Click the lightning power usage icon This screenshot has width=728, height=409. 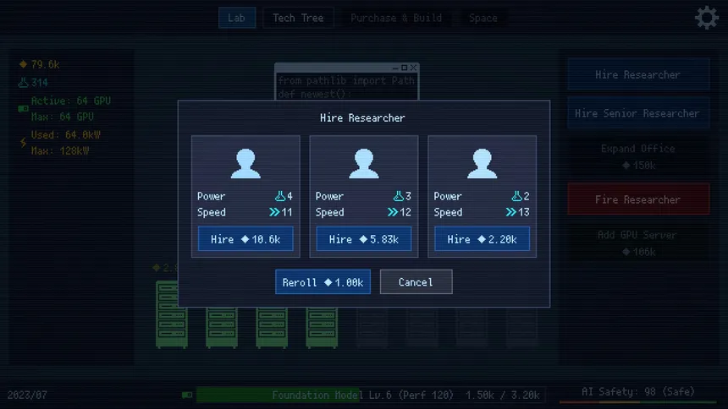[23, 143]
